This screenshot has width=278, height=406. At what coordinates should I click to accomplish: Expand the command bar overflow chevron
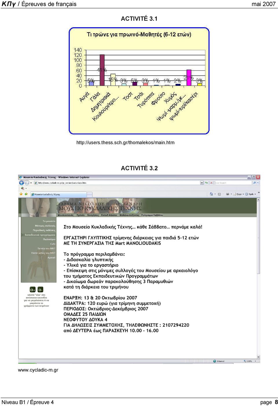tap(259, 192)
